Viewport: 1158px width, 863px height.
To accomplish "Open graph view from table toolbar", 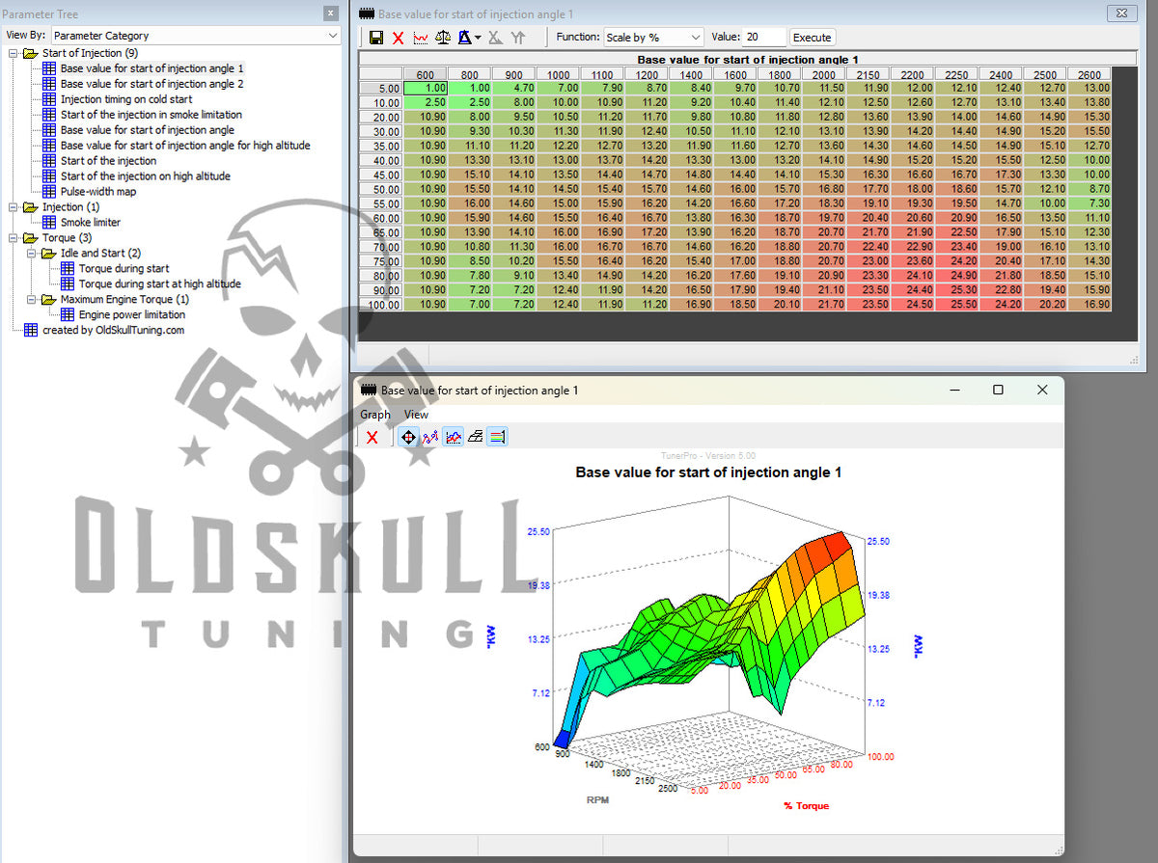I will pyautogui.click(x=421, y=38).
